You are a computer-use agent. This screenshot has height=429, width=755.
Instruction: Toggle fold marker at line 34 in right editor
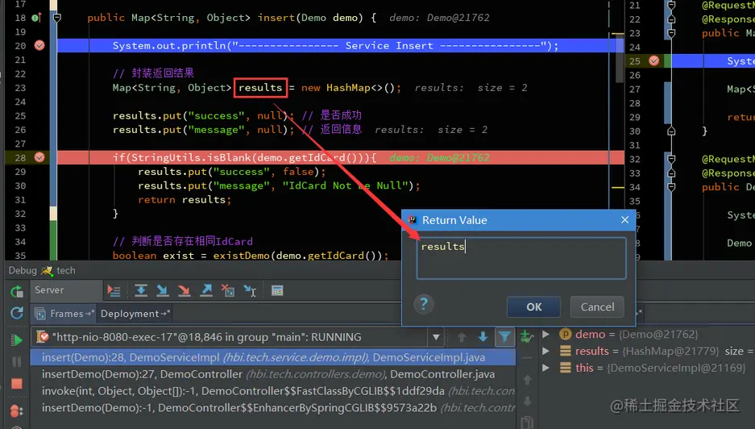[x=671, y=187]
